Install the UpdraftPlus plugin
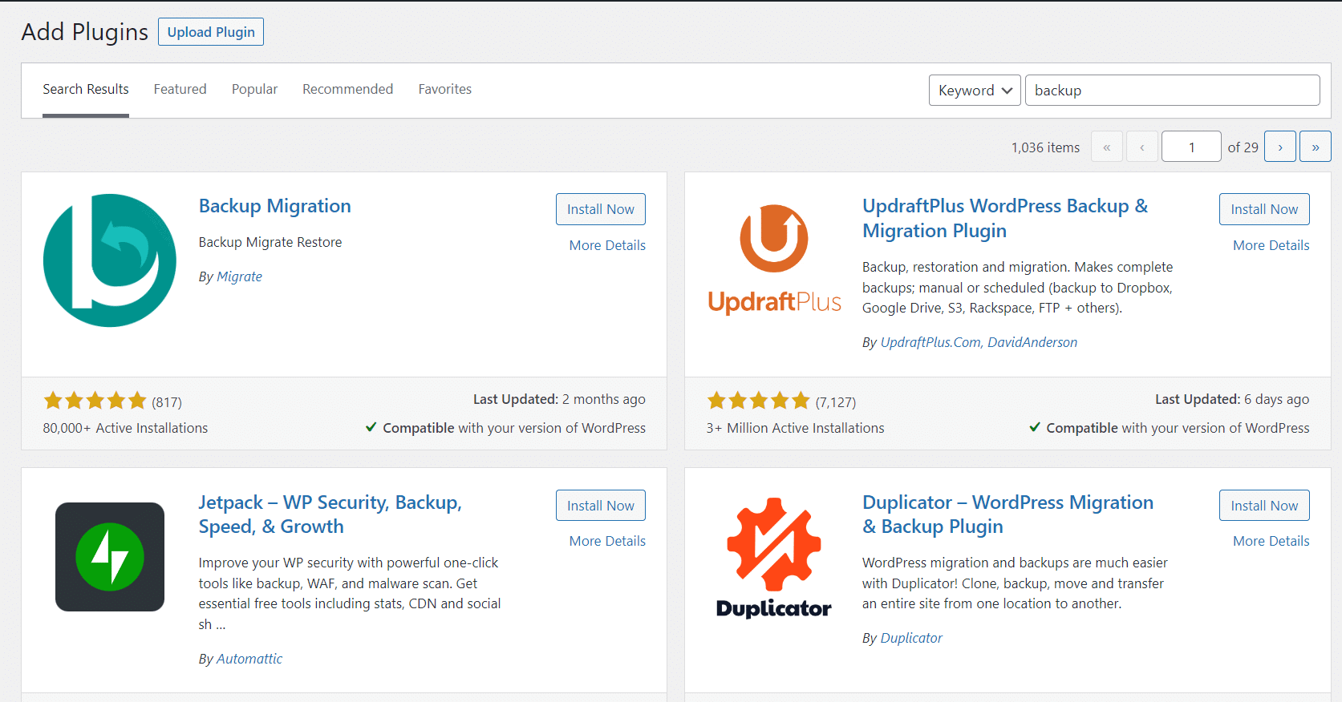The width and height of the screenshot is (1342, 702). [1264, 209]
